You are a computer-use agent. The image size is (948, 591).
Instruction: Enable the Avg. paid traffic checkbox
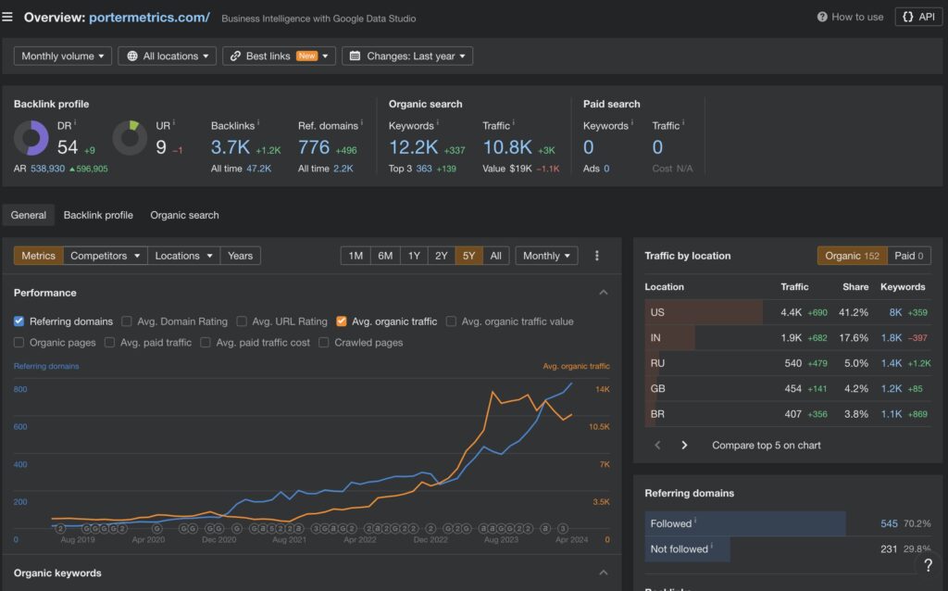click(x=109, y=343)
